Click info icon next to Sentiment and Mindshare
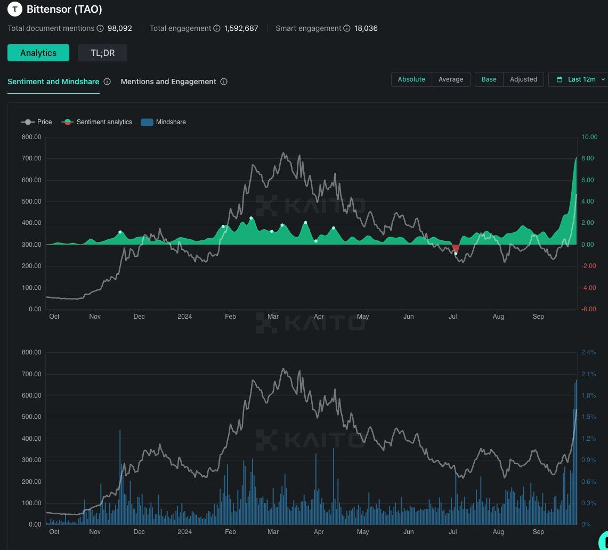Screen dimensions: 608x550 point(107,82)
